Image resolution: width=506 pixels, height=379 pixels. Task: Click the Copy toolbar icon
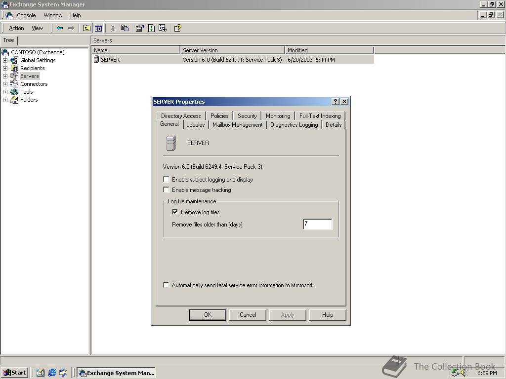(125, 28)
